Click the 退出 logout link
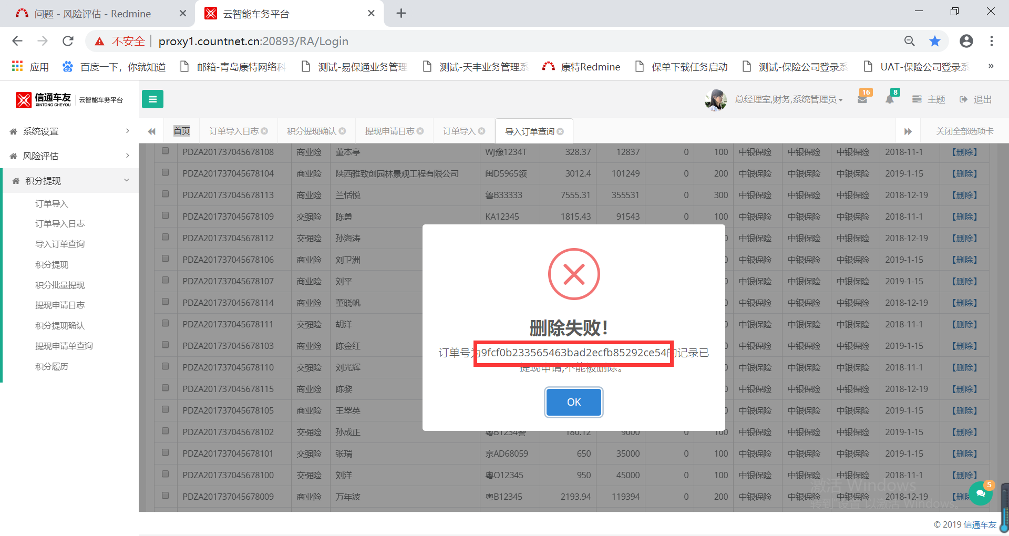The width and height of the screenshot is (1009, 536). point(976,99)
